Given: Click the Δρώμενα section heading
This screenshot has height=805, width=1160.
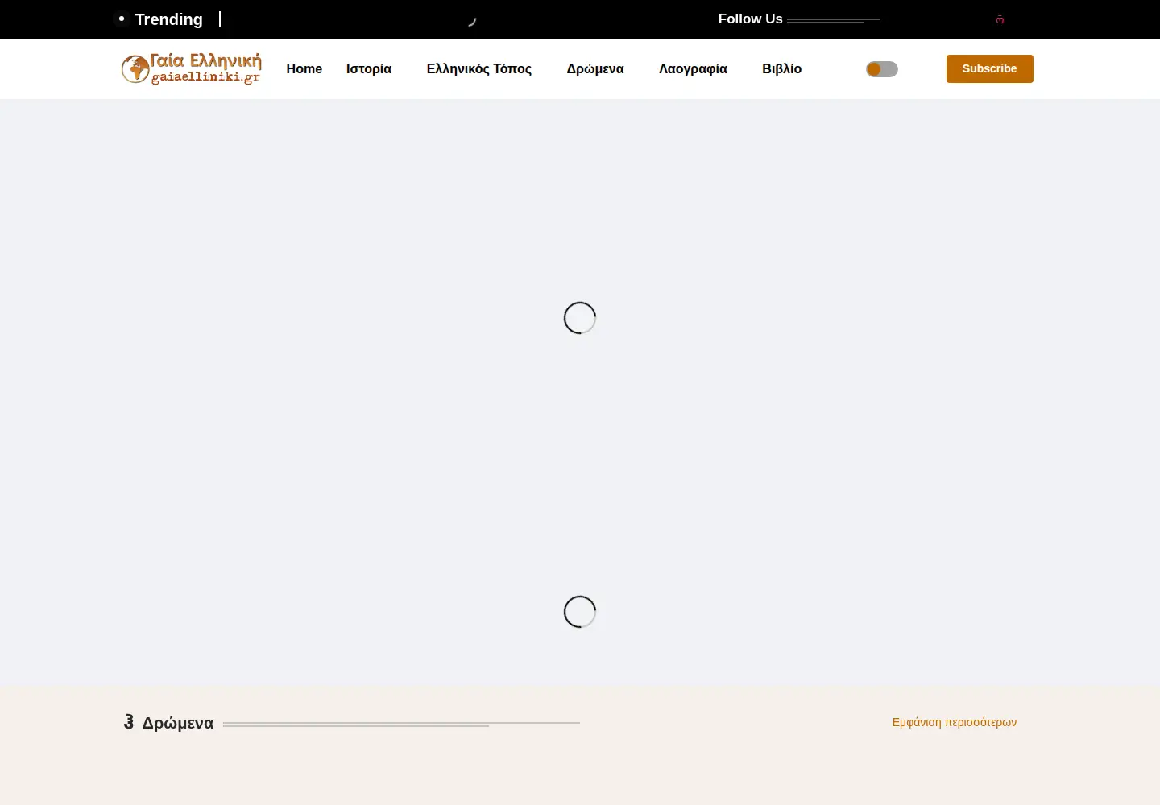Looking at the screenshot, I should click(x=178, y=723).
